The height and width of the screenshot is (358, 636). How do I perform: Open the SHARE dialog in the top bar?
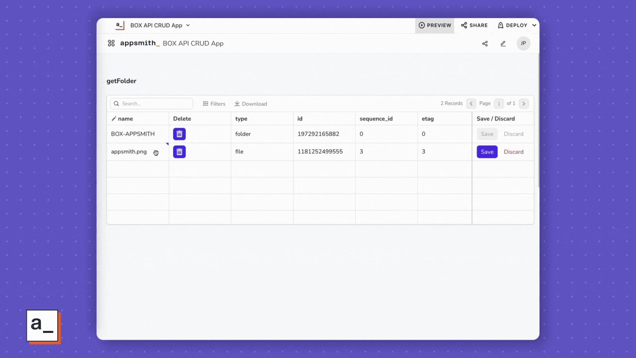coord(474,25)
